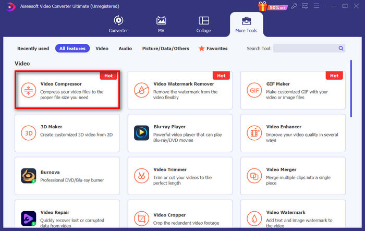Viewport: 365px width, 231px height.
Task: Click the Video Repair title text
Action: (x=55, y=212)
